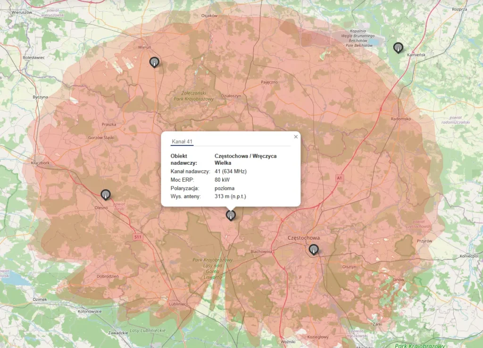
Task: Click the 41 (634 MHz) channel value
Action: click(x=231, y=171)
